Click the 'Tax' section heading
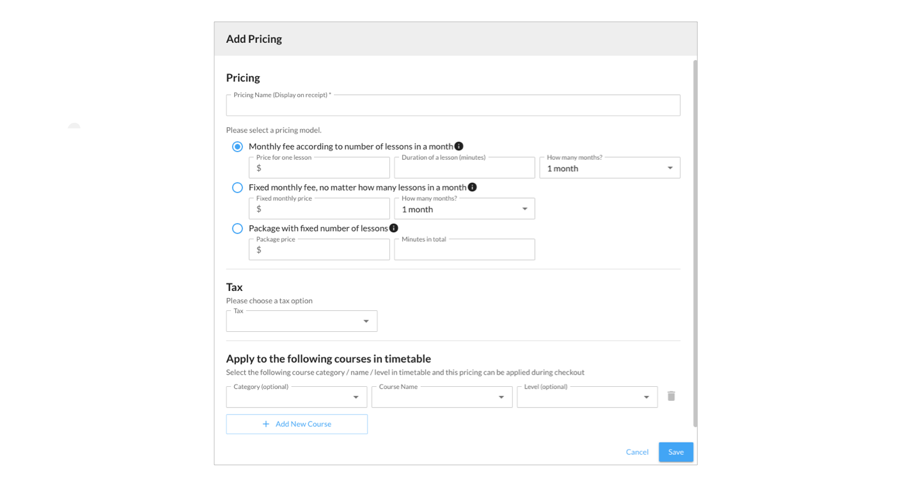This screenshot has width=912, height=486. (234, 287)
